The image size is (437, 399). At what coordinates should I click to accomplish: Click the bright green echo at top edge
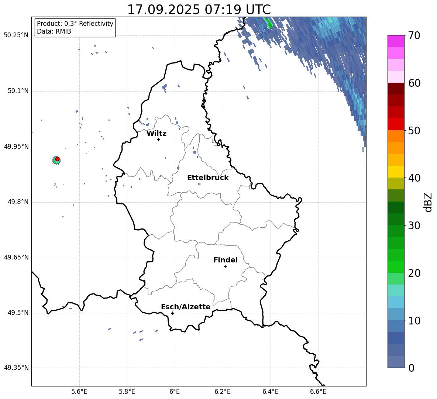(x=269, y=24)
